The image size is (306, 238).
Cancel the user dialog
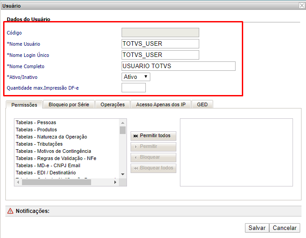tap(284, 228)
